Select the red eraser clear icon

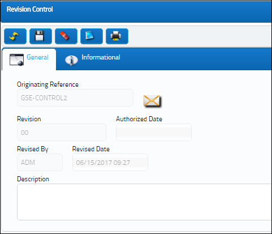[x=66, y=36]
